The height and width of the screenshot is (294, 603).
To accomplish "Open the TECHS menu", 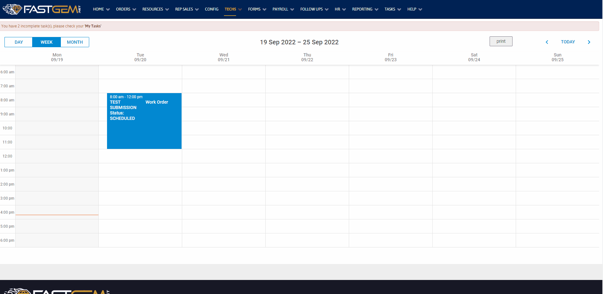I will pos(230,9).
